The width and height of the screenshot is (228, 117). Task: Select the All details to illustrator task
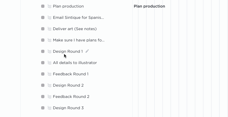pos(75,63)
